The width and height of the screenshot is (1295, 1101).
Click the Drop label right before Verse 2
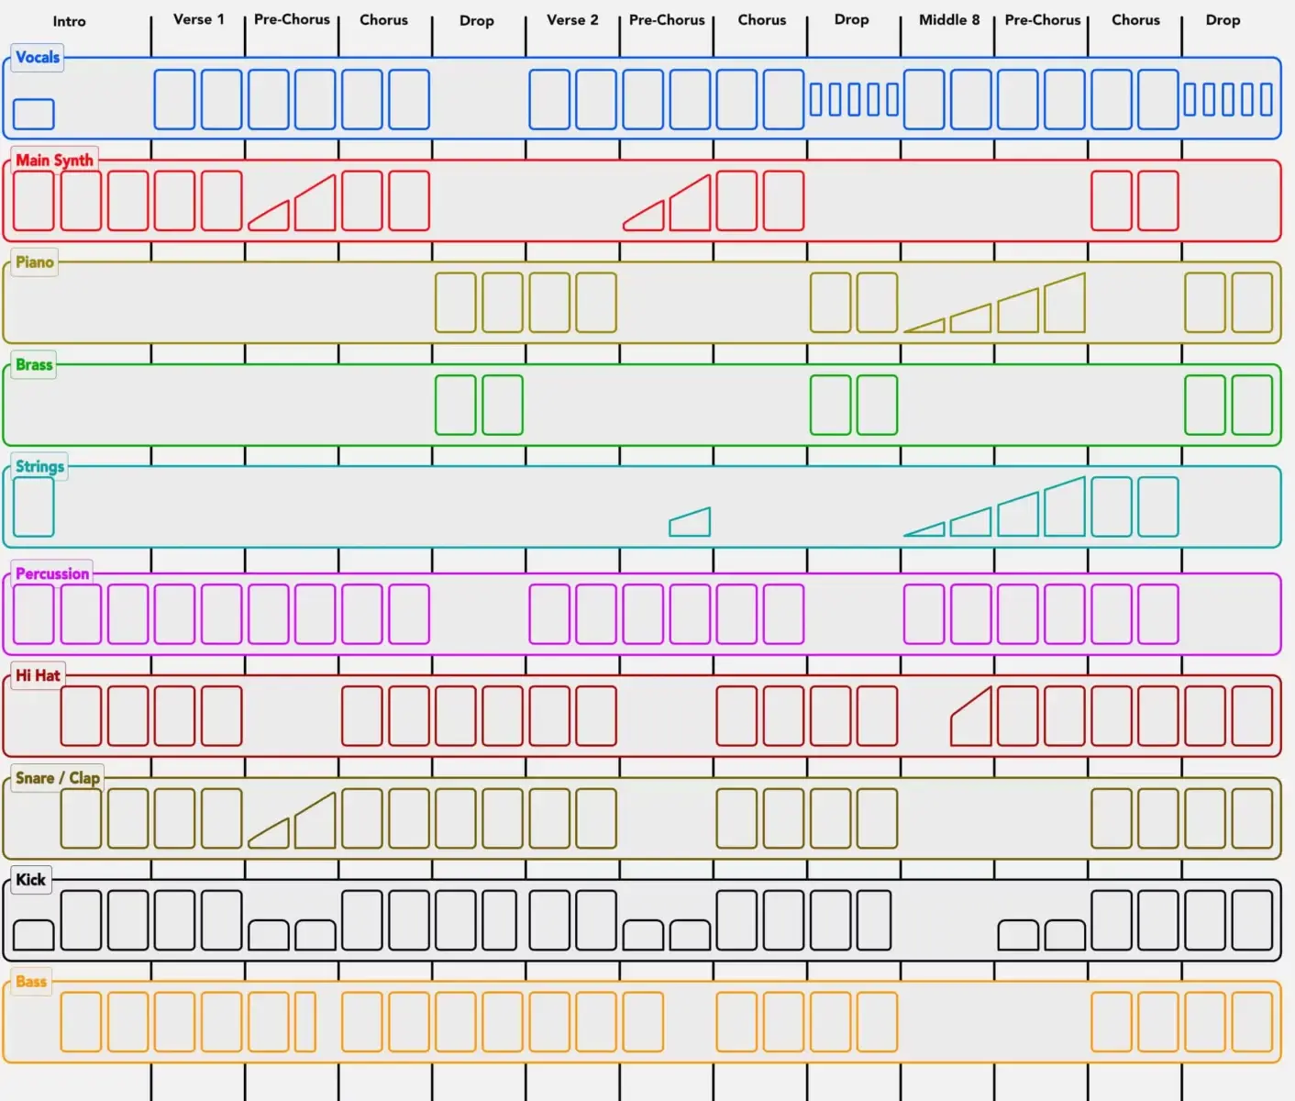point(477,20)
